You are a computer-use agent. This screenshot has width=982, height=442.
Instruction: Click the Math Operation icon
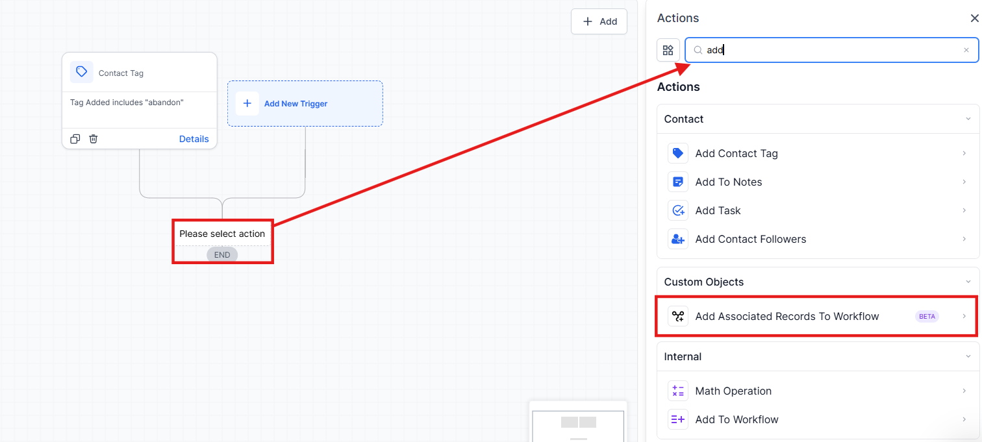678,391
